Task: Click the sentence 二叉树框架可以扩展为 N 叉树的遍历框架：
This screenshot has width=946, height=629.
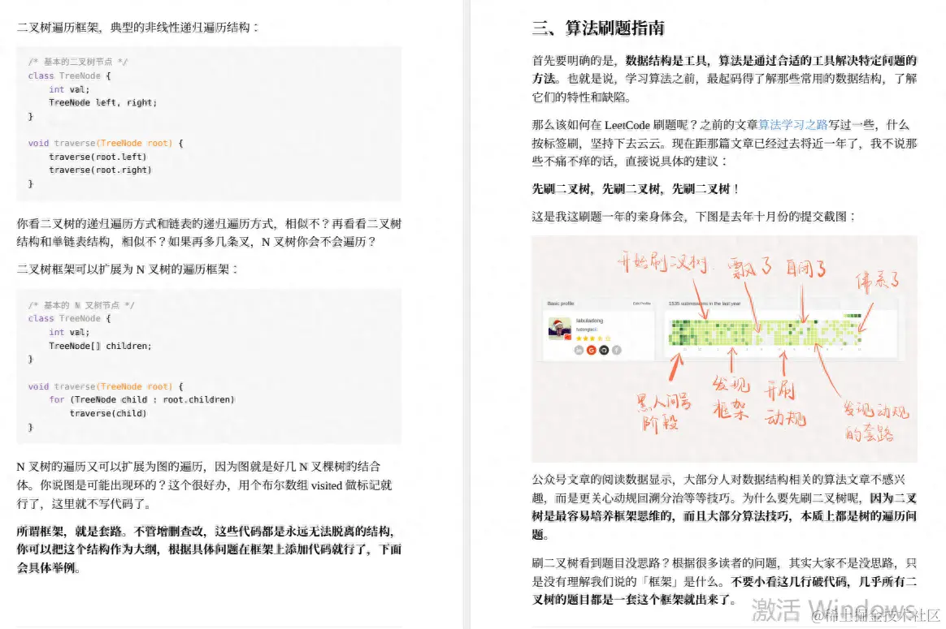Action: [128, 269]
